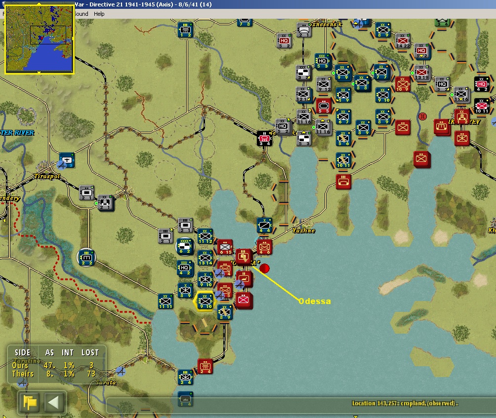Click the red Soviet infantry unit 6 15

225,247
